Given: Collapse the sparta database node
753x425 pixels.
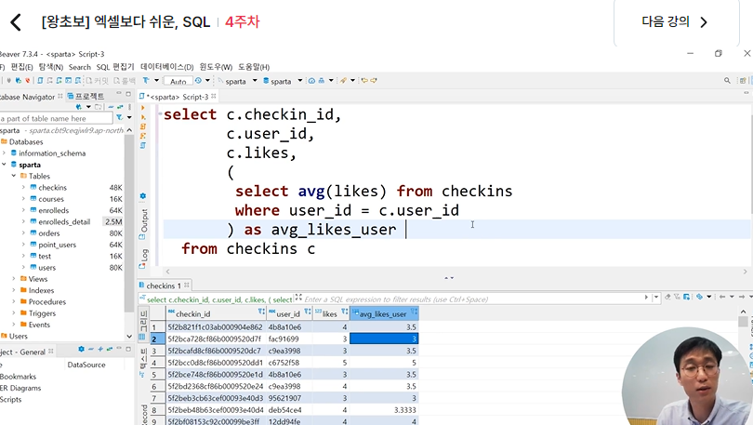Looking at the screenshot, I should click(5, 165).
